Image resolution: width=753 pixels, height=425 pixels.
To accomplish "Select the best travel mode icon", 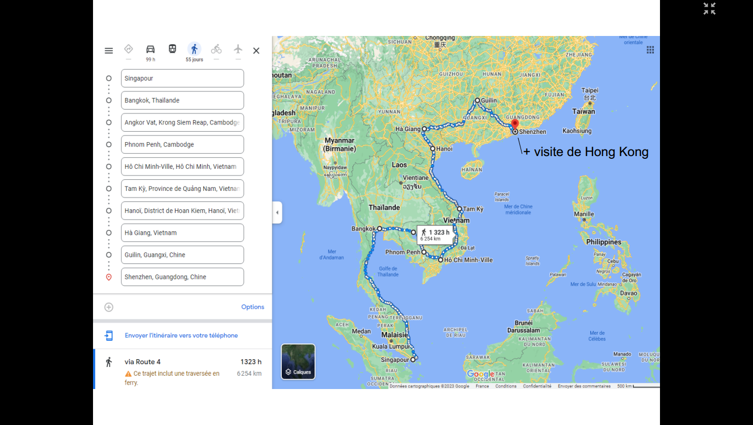I will click(128, 49).
